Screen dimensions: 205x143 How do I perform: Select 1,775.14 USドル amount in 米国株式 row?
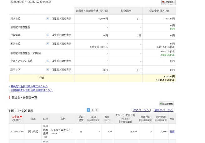tap(99, 47)
